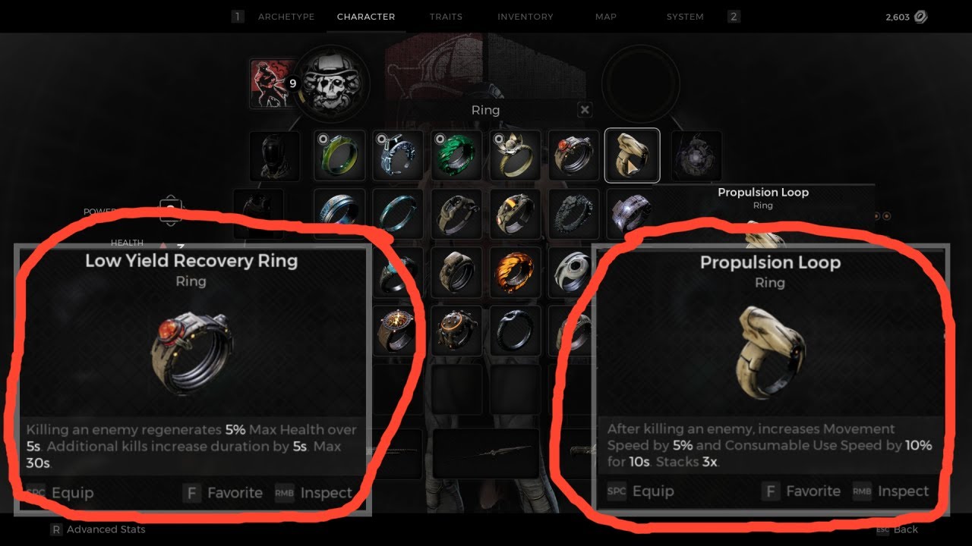Open Advanced Stats
Viewport: 972px width, 546px height.
(97, 529)
